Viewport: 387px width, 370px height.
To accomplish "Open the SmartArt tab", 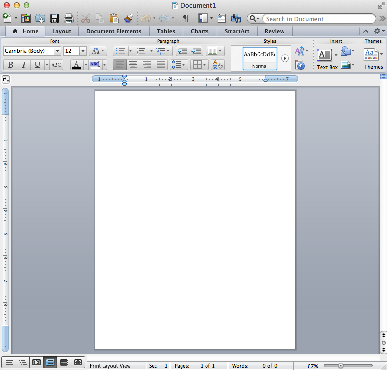I will pos(236,31).
